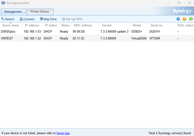Click the Search magnifier icon

(x=3, y=19)
